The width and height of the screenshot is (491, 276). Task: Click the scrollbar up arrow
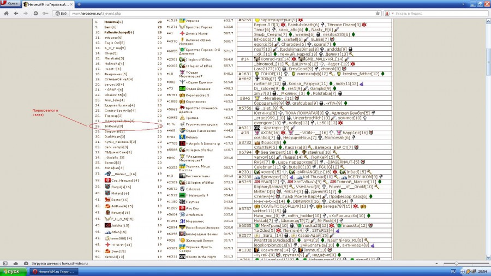pyautogui.click(x=488, y=21)
